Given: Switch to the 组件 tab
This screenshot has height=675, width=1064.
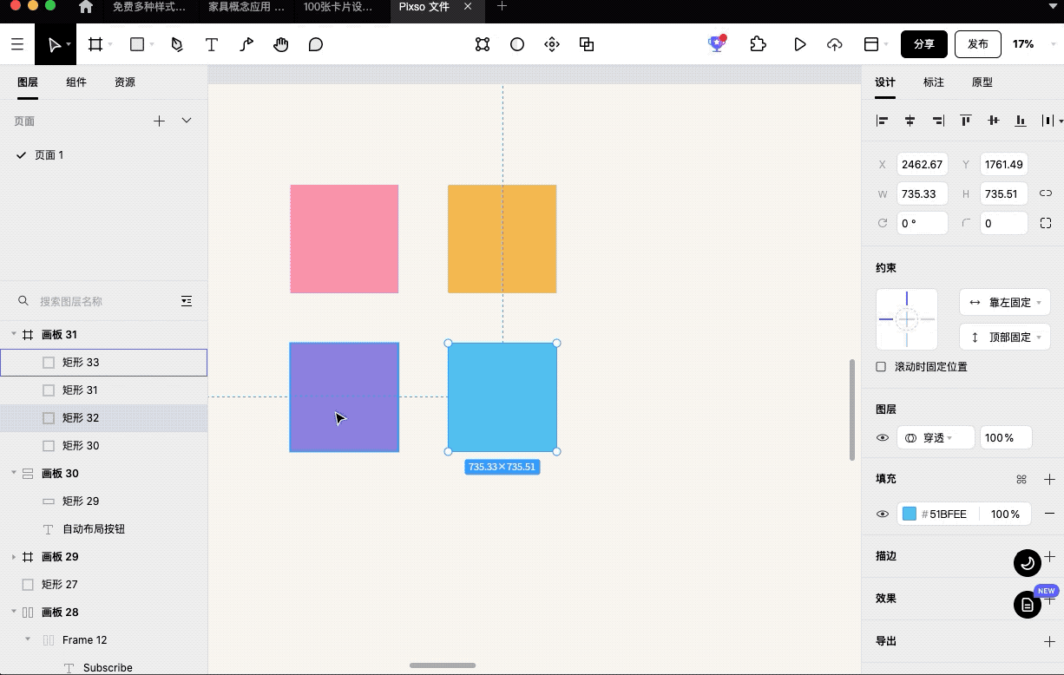Looking at the screenshot, I should 76,82.
